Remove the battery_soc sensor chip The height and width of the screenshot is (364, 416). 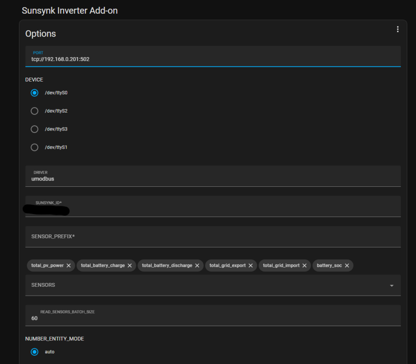click(x=347, y=265)
